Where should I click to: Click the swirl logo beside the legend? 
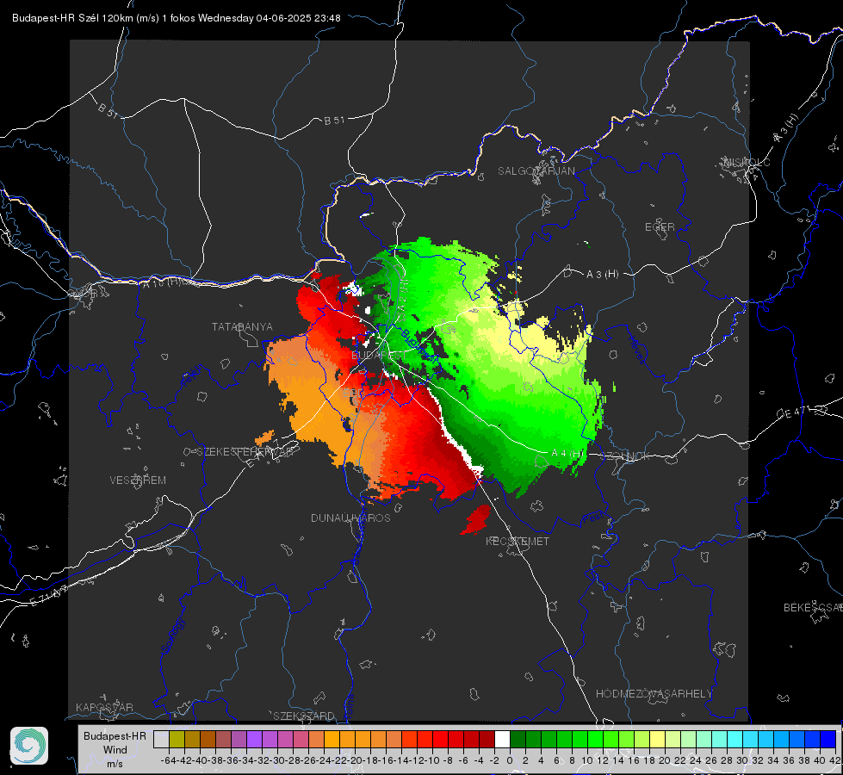tap(29, 746)
